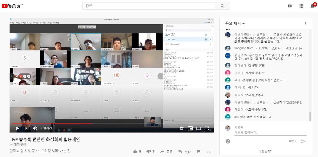Switch to theater mode view

click(198, 128)
